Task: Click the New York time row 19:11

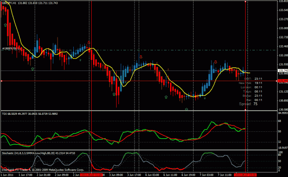Action: tap(251, 83)
